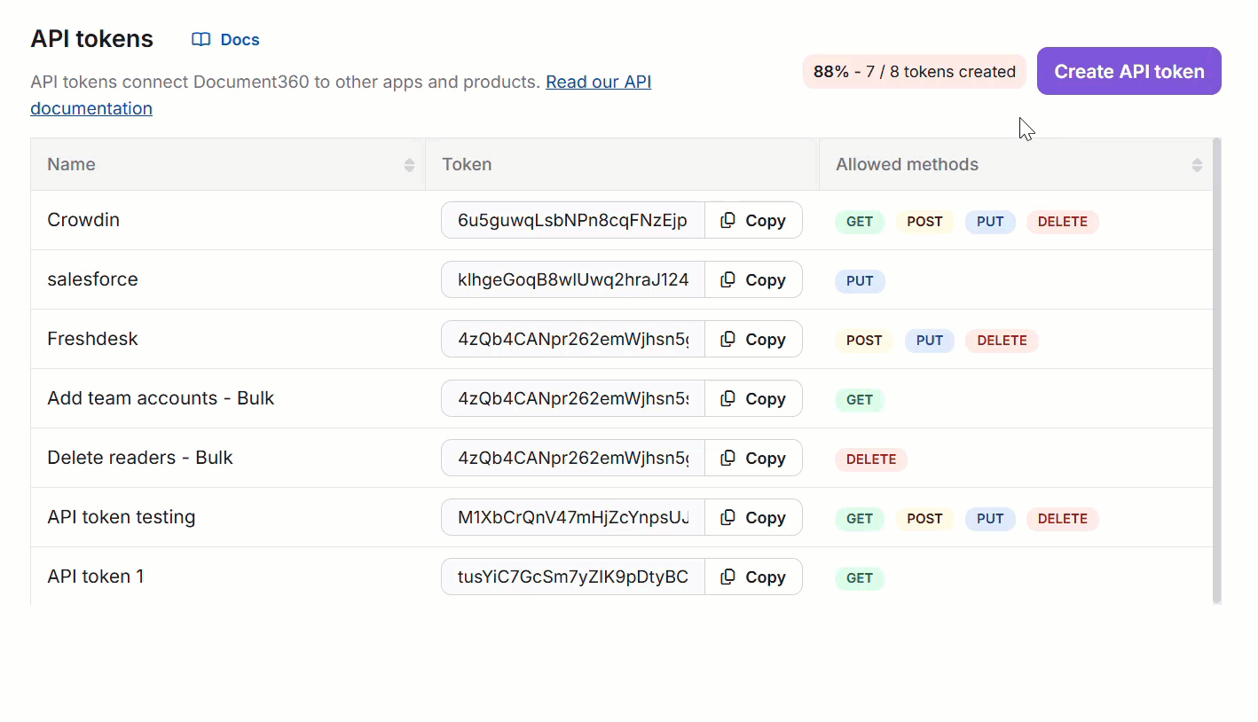Copy the Add team accounts - Bulk token

[x=753, y=399]
